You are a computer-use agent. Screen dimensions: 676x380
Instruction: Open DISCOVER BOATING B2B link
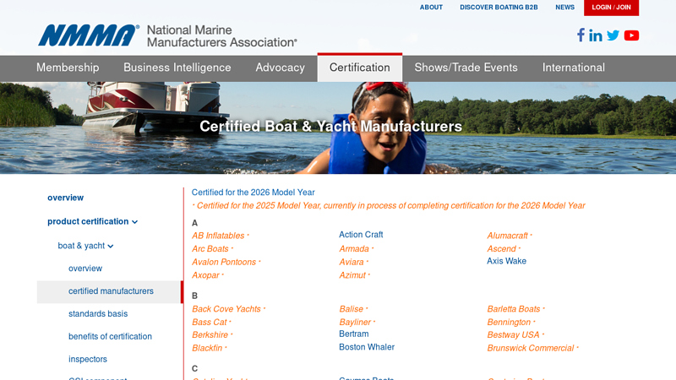tap(499, 8)
